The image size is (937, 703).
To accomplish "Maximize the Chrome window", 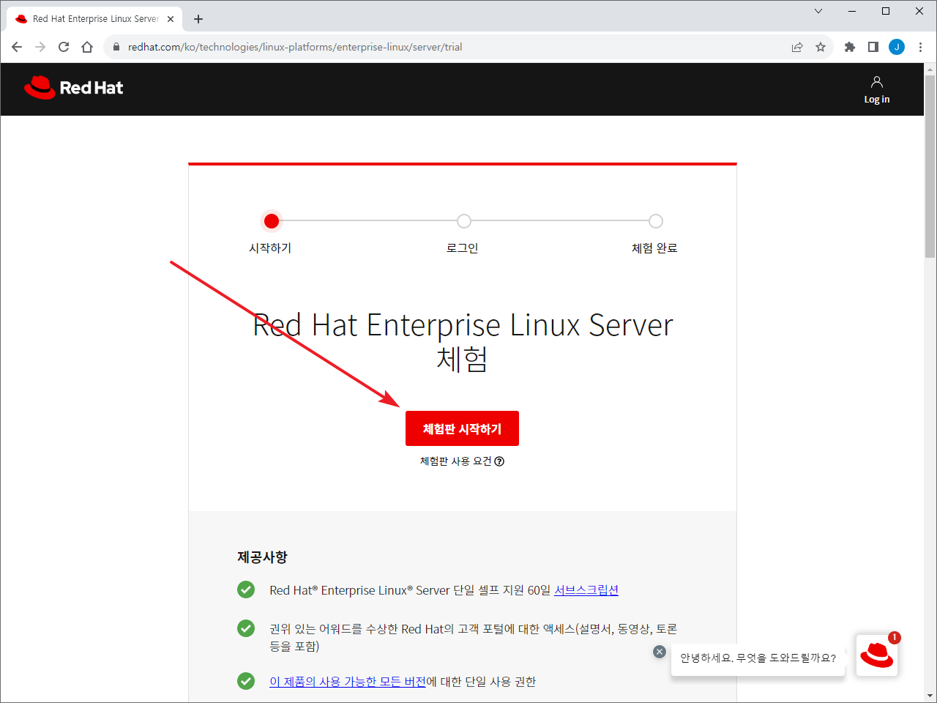I will pyautogui.click(x=886, y=11).
